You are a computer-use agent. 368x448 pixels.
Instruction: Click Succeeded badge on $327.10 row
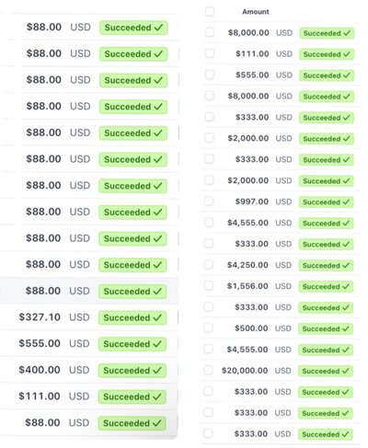click(x=132, y=318)
